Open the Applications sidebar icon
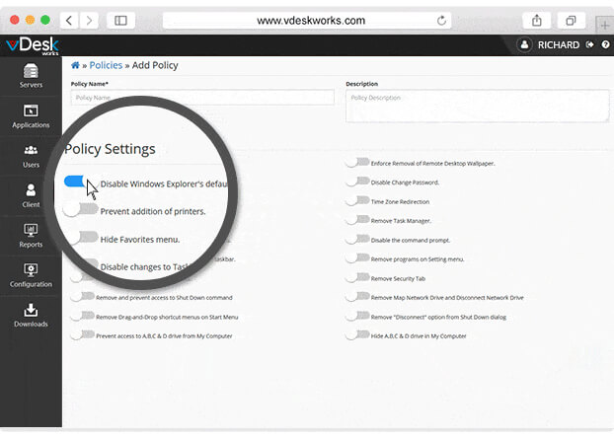Viewport: 614px width, 439px height. (x=31, y=115)
